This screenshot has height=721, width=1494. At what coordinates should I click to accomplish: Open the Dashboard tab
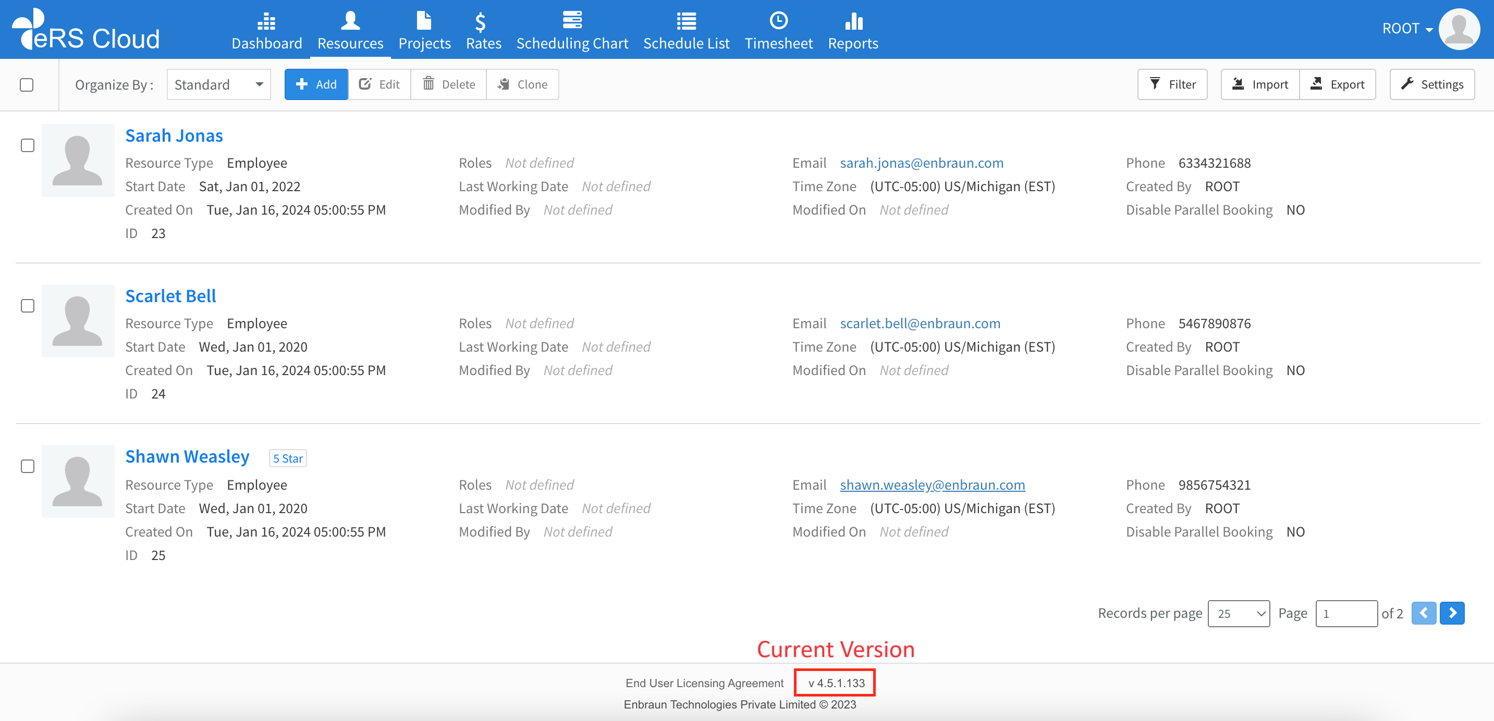[x=267, y=31]
